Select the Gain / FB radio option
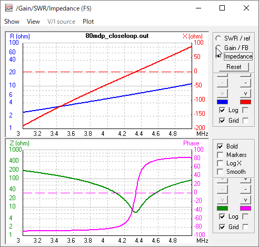 pyautogui.click(x=218, y=47)
